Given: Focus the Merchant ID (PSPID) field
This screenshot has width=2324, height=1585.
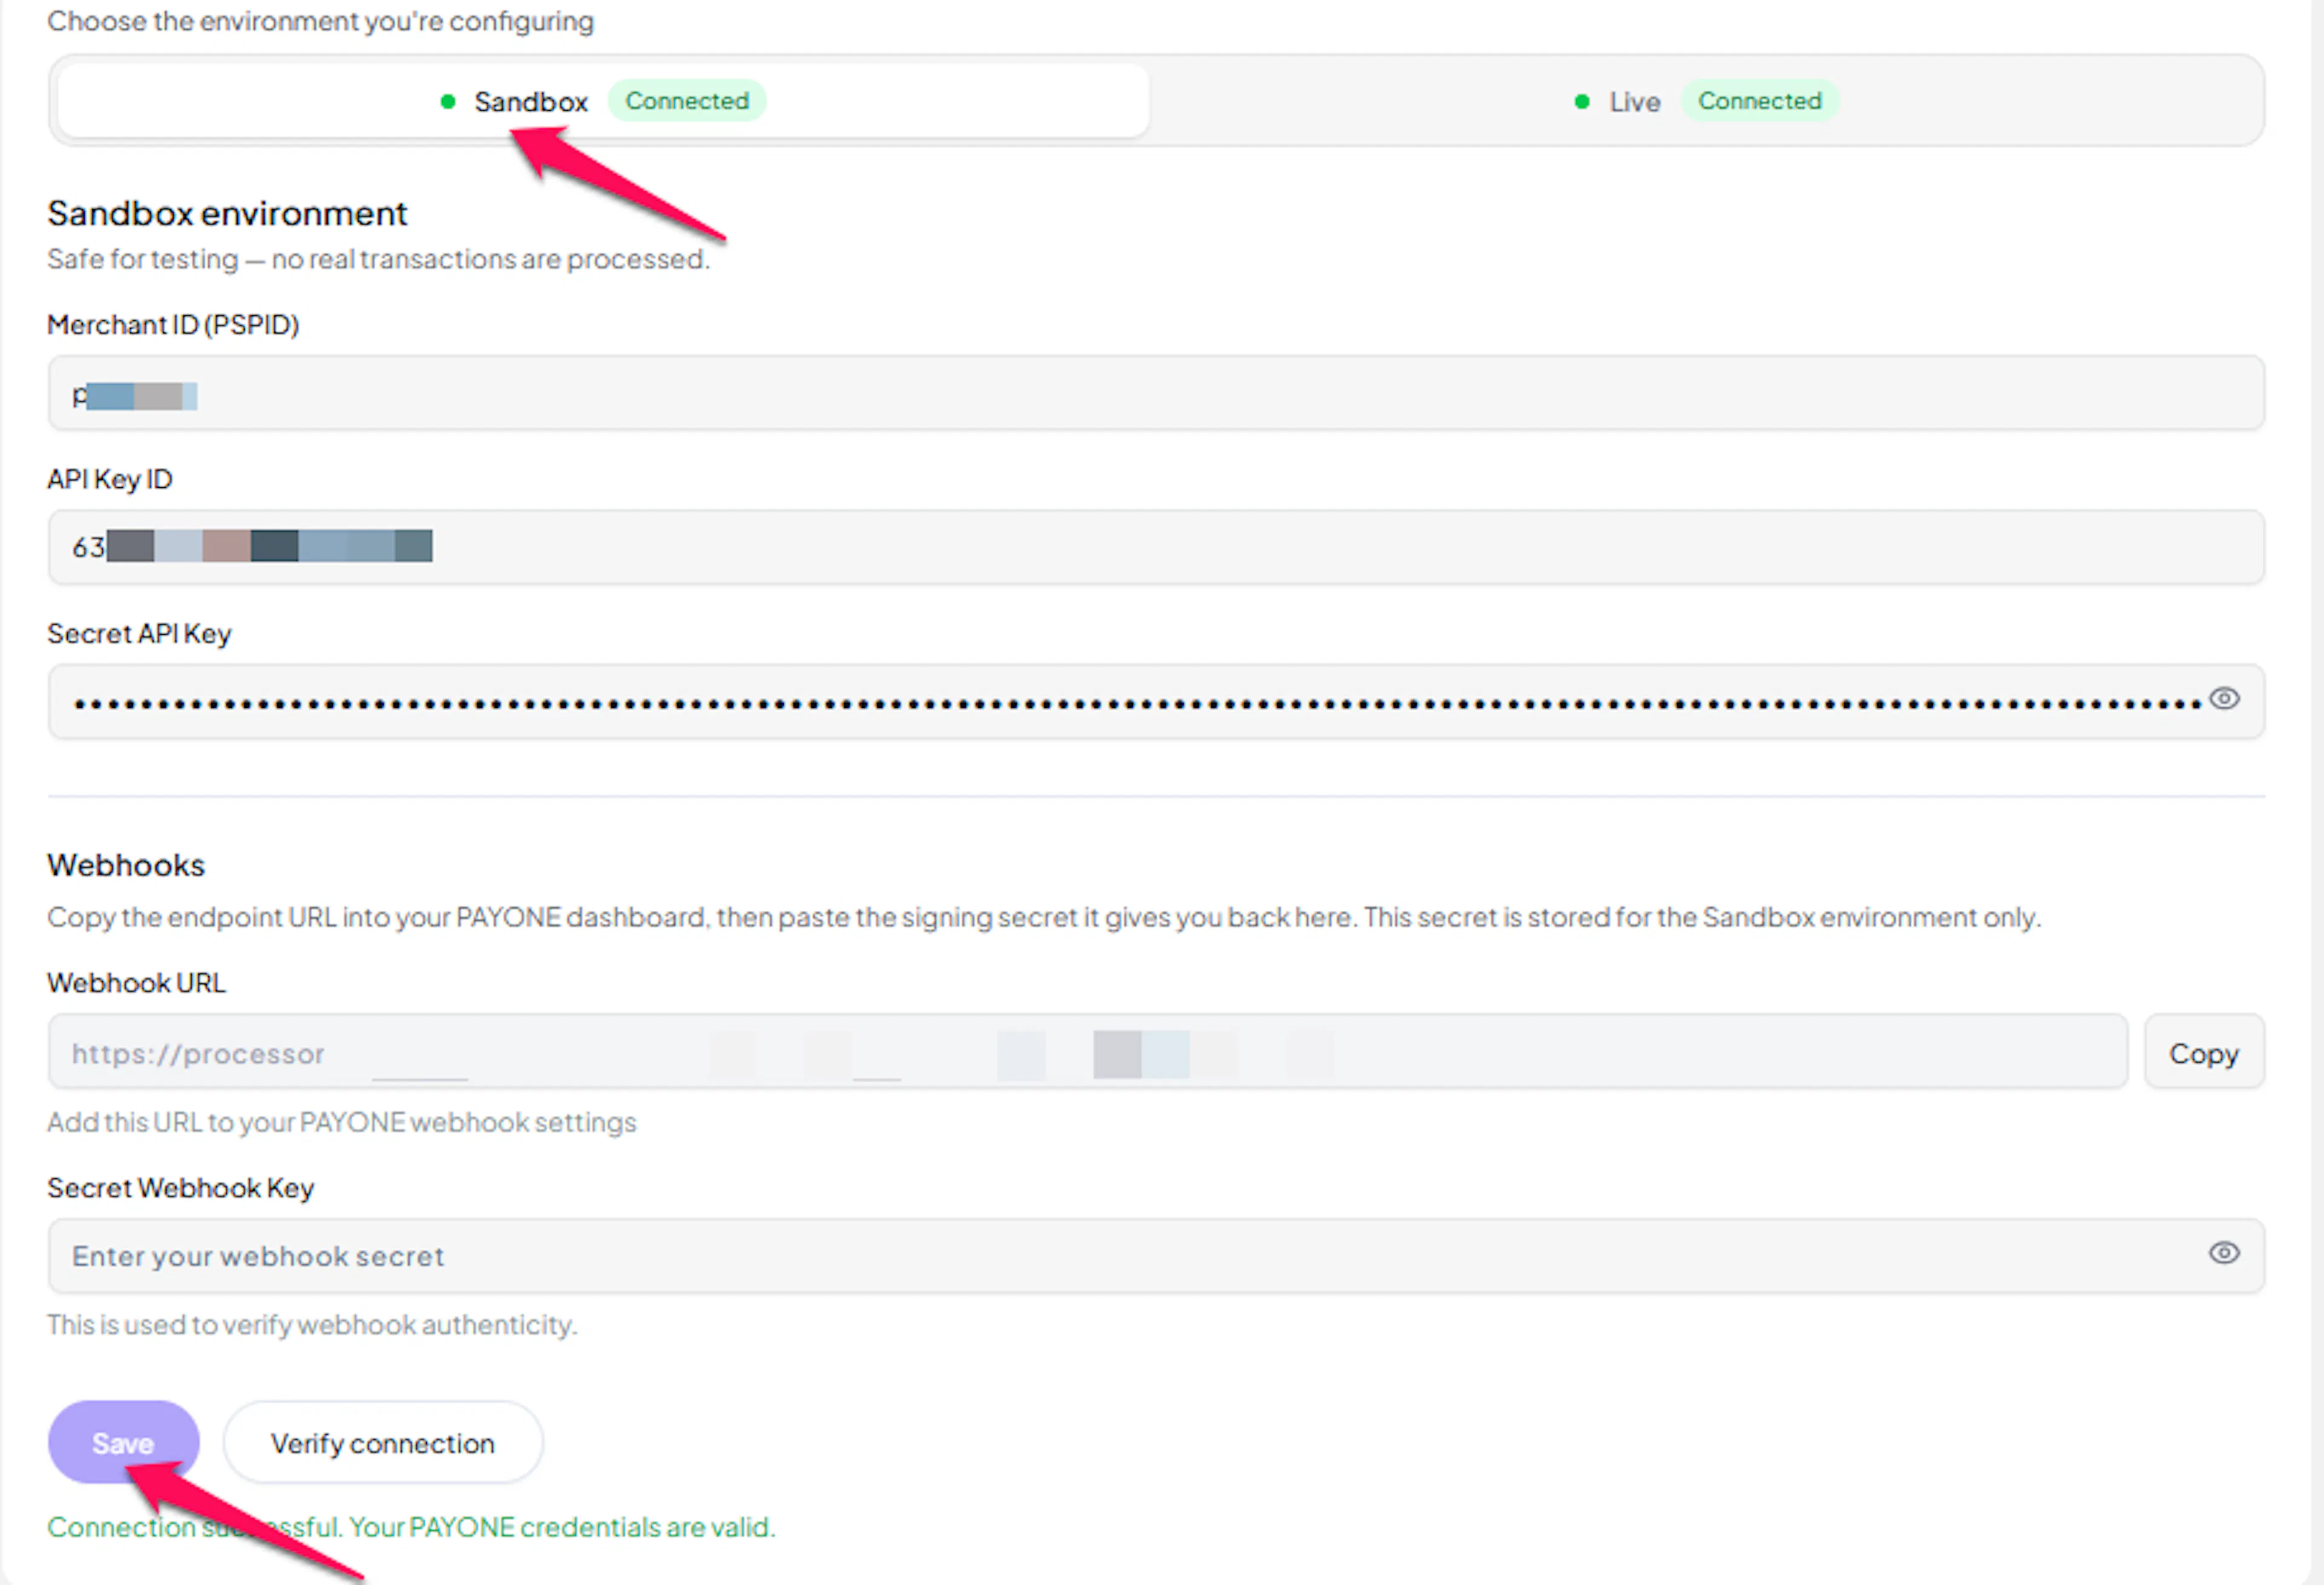Looking at the screenshot, I should (x=1156, y=393).
